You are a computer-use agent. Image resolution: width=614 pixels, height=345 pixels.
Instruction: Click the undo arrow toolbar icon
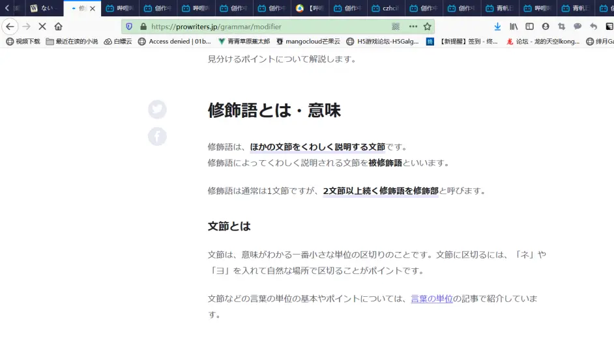click(594, 27)
